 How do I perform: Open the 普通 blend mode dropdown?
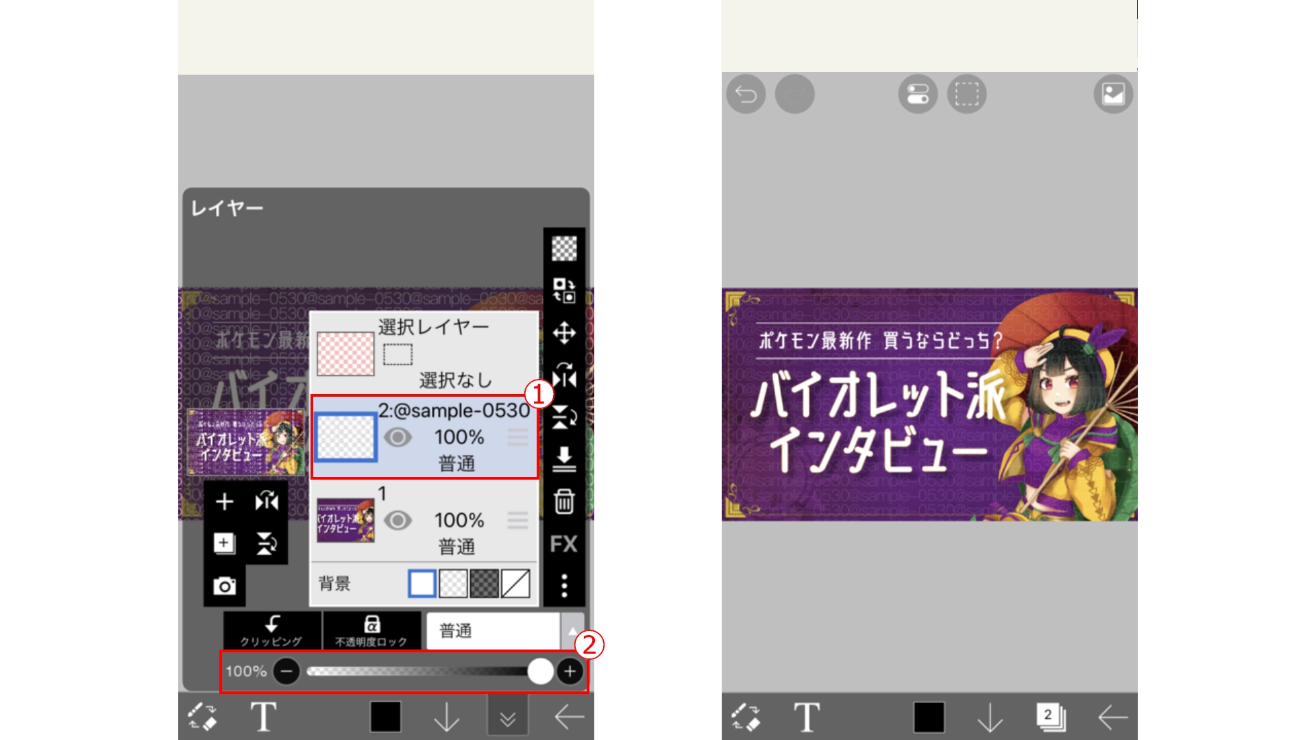point(492,631)
